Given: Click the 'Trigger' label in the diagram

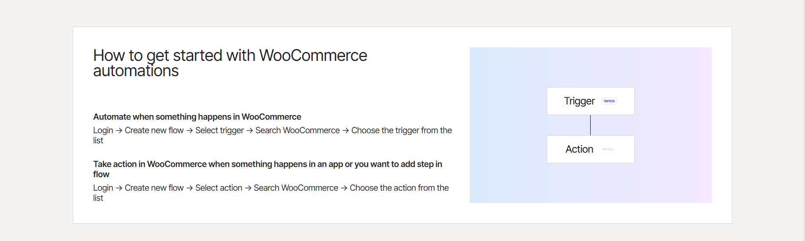Looking at the screenshot, I should point(579,101).
